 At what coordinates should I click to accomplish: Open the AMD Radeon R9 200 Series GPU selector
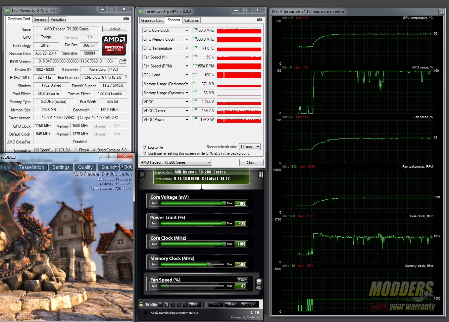tap(175, 162)
